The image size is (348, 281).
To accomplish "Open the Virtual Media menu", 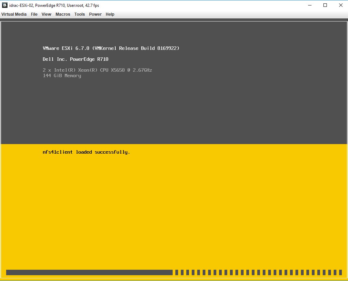I will tap(14, 14).
